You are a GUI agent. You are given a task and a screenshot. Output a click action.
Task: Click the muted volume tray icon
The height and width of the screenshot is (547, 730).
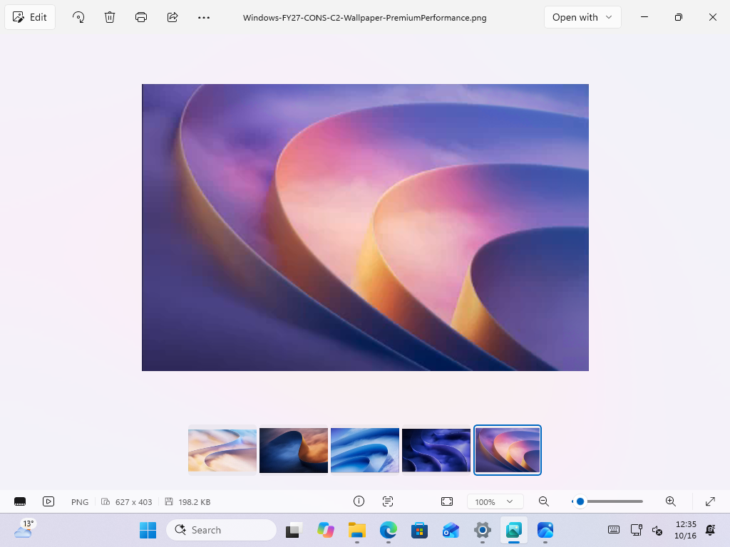[x=657, y=530]
